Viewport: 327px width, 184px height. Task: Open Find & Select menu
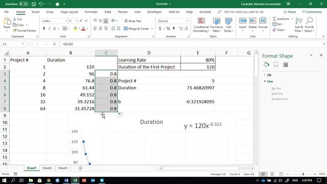coord(309,25)
